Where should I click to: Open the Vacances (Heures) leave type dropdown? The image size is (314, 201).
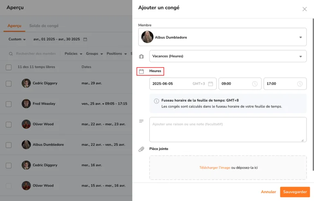pos(228,56)
